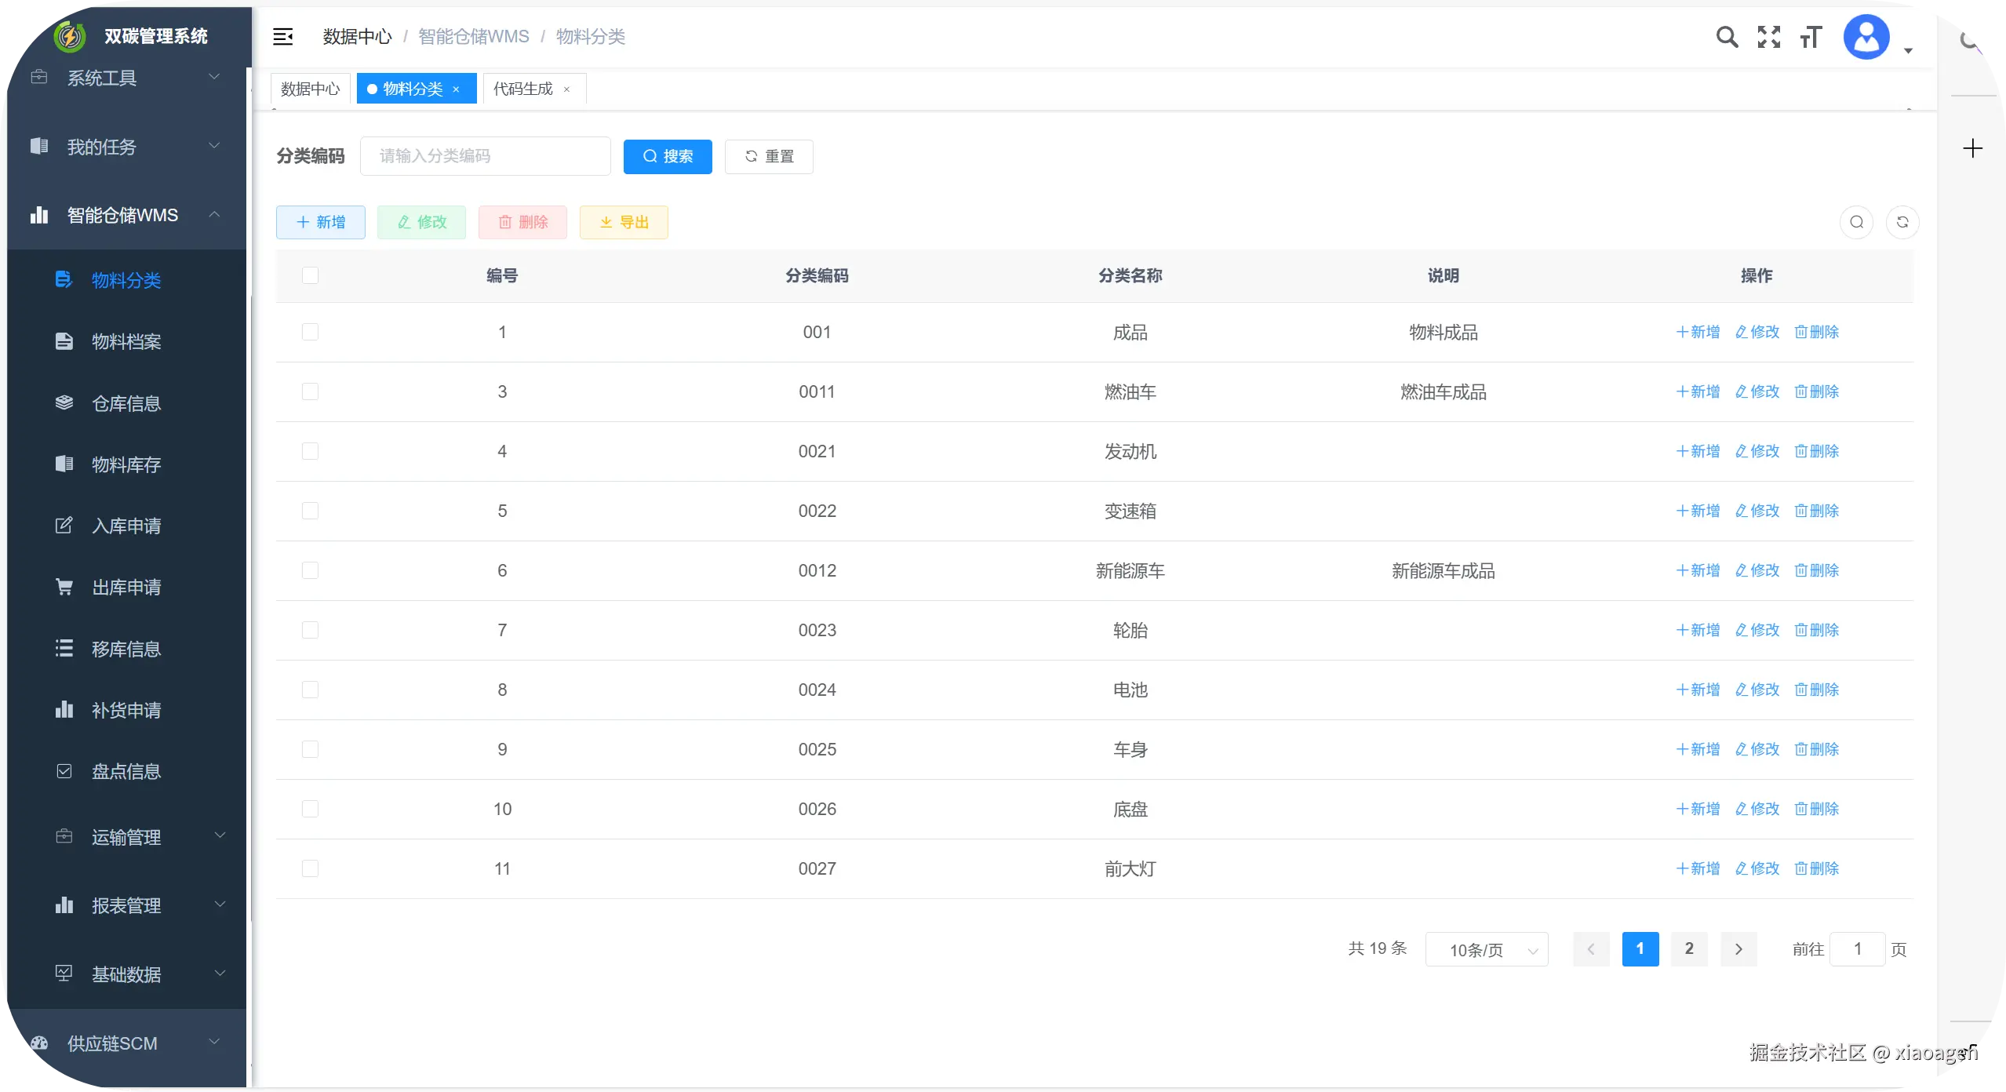Expand the 系统工具 menu section

coord(126,78)
